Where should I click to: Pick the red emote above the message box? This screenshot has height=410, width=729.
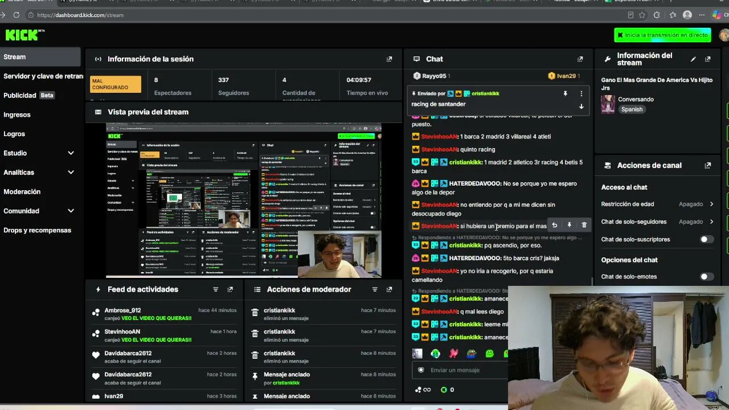[453, 354]
